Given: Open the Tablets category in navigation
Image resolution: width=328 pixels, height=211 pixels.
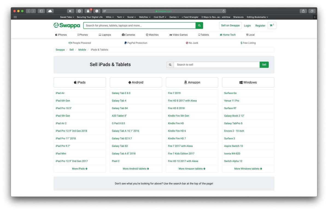Looking at the screenshot, I should click(x=204, y=35).
